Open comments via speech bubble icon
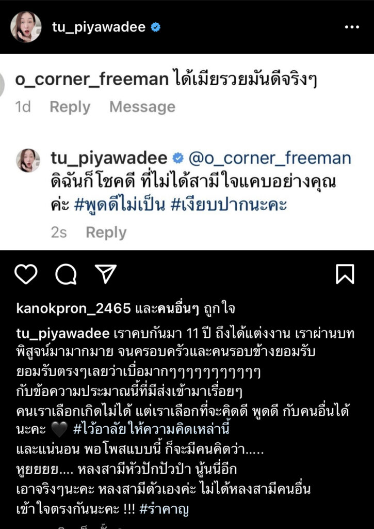Image resolution: width=374 pixels, height=529 pixels. tap(66, 274)
